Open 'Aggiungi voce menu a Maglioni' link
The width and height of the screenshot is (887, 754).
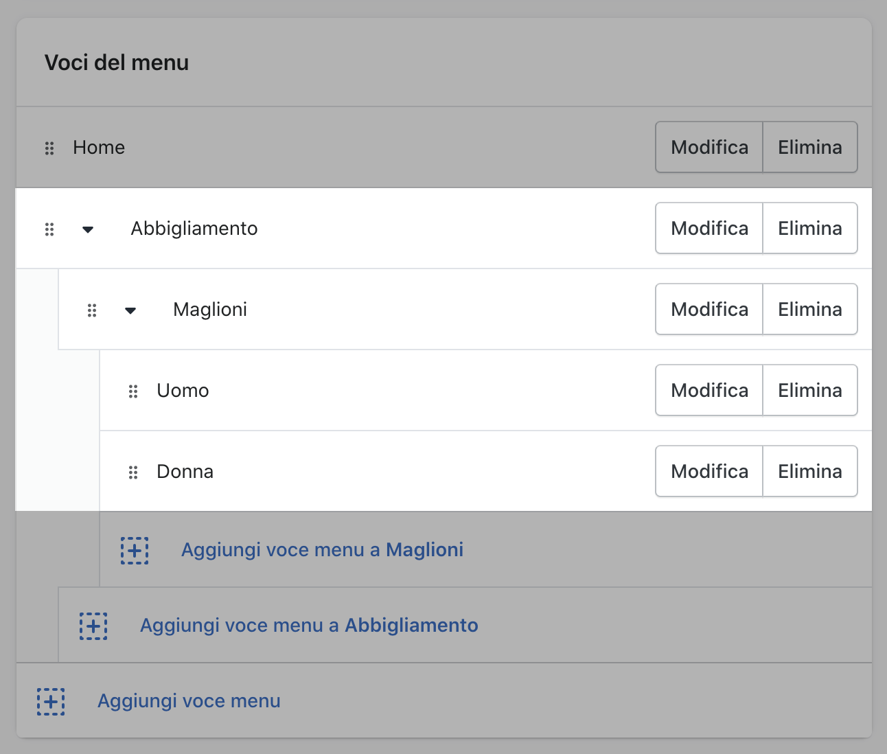(x=322, y=550)
